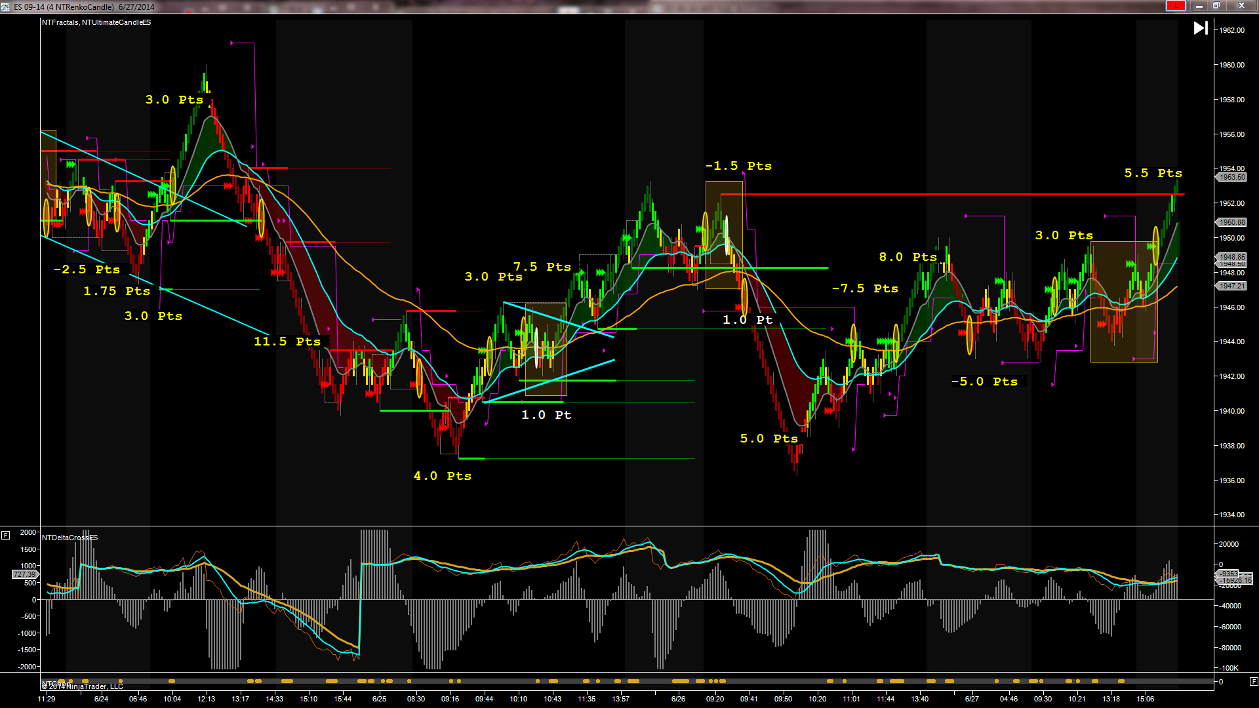
Task: Click the 6/26 date label on the time axis
Action: tap(678, 699)
